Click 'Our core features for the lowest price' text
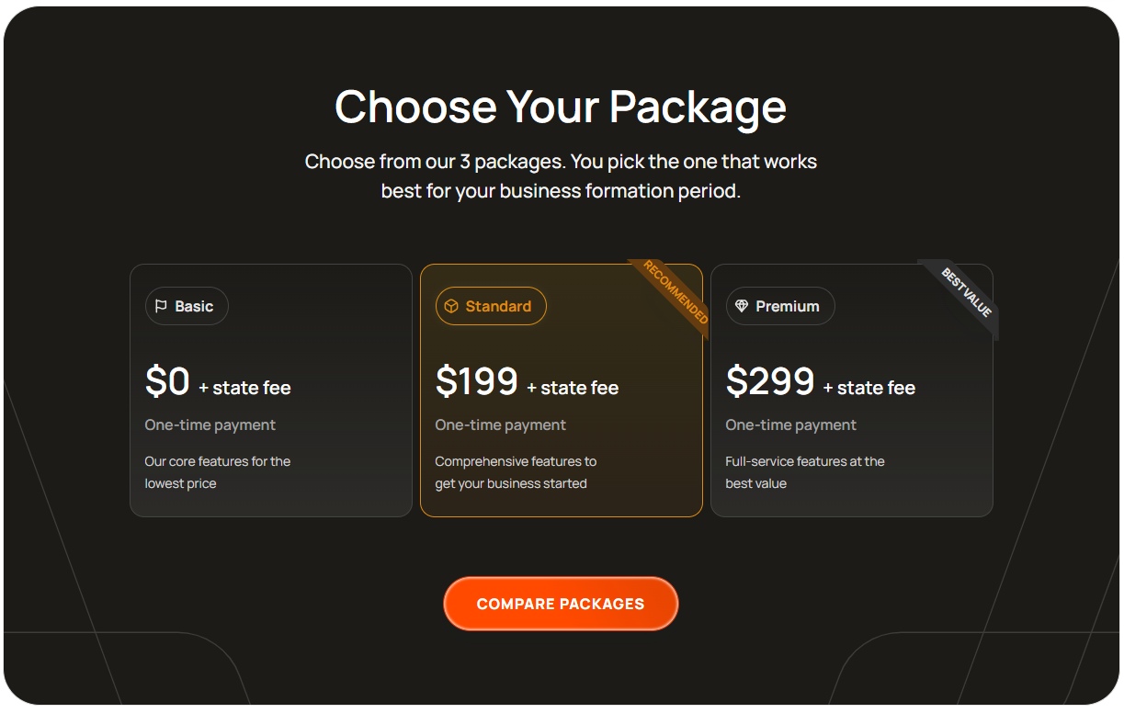The height and width of the screenshot is (713, 1124). click(218, 472)
